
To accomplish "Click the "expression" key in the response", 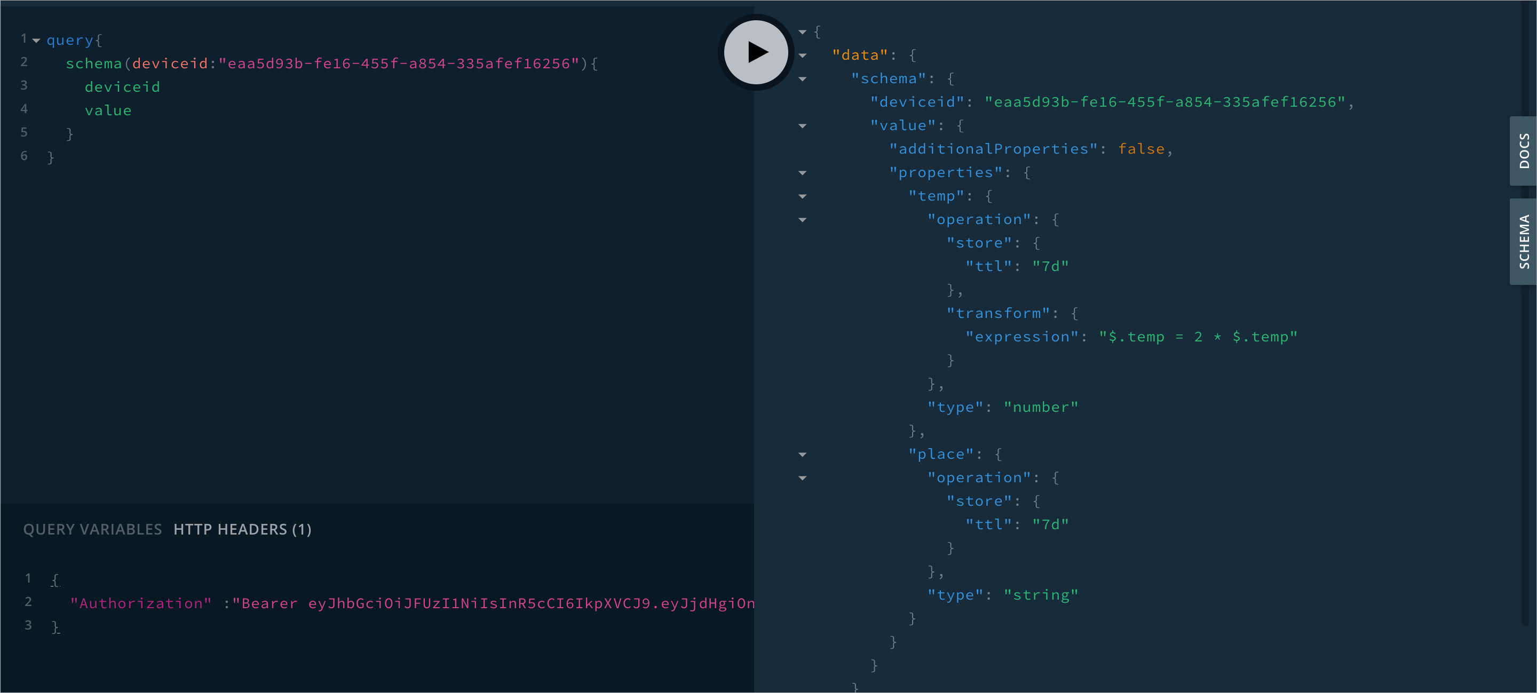I will pos(1022,337).
